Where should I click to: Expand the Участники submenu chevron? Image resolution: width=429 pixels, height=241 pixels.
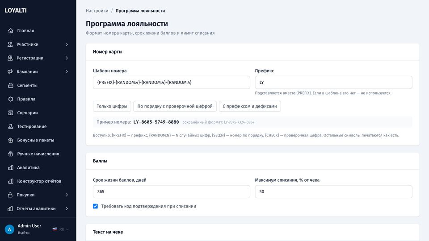coord(67,44)
